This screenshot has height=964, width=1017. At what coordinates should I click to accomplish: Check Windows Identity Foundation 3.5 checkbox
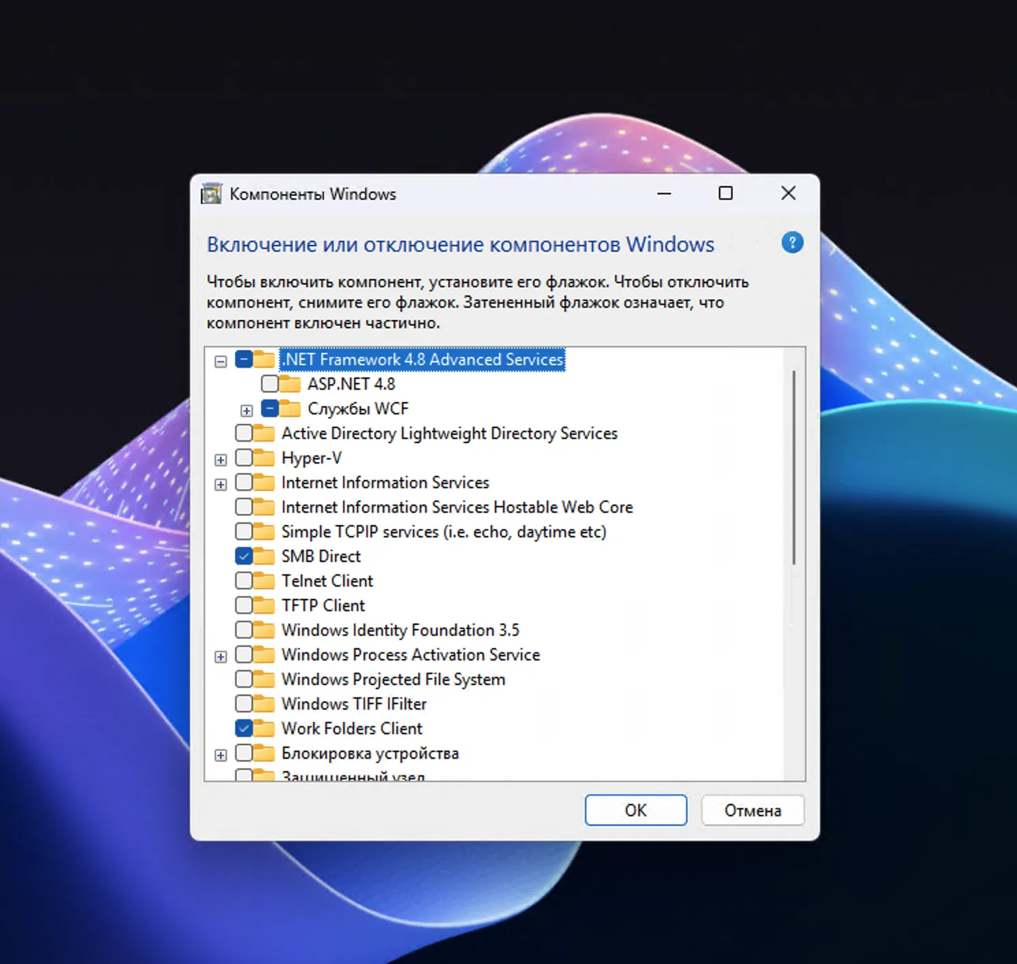(244, 630)
